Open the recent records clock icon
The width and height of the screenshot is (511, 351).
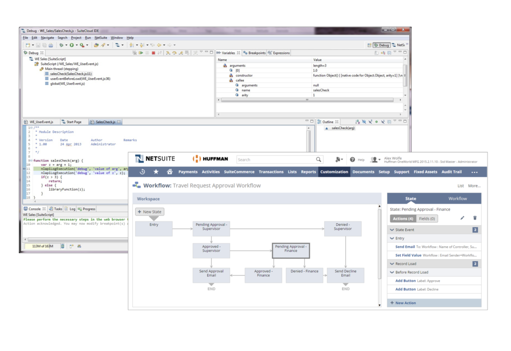pos(142,172)
